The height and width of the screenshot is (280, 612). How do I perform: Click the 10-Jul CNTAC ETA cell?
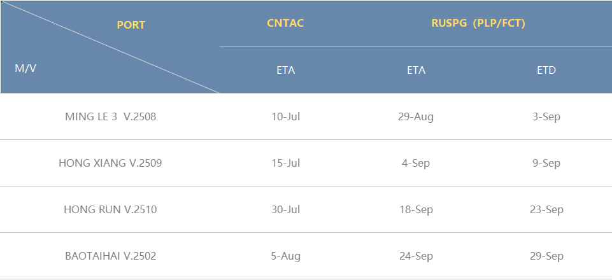tap(286, 116)
